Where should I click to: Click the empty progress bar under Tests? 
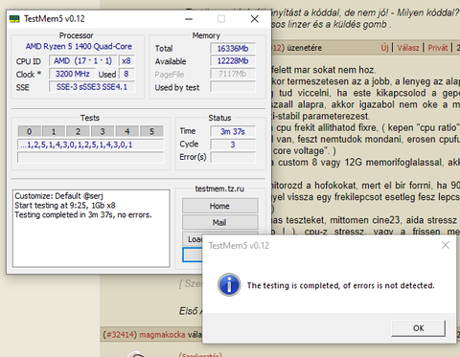[90, 158]
